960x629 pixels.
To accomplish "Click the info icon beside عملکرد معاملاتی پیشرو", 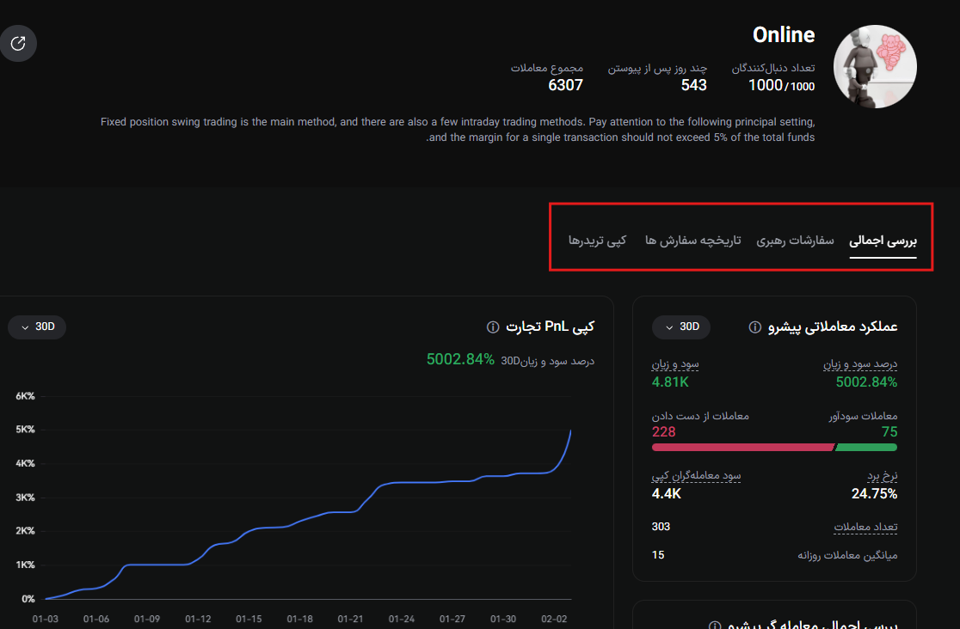I will coord(755,327).
